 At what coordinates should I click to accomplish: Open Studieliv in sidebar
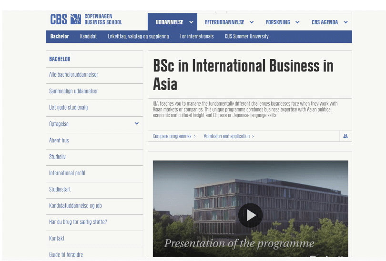pyautogui.click(x=94, y=157)
